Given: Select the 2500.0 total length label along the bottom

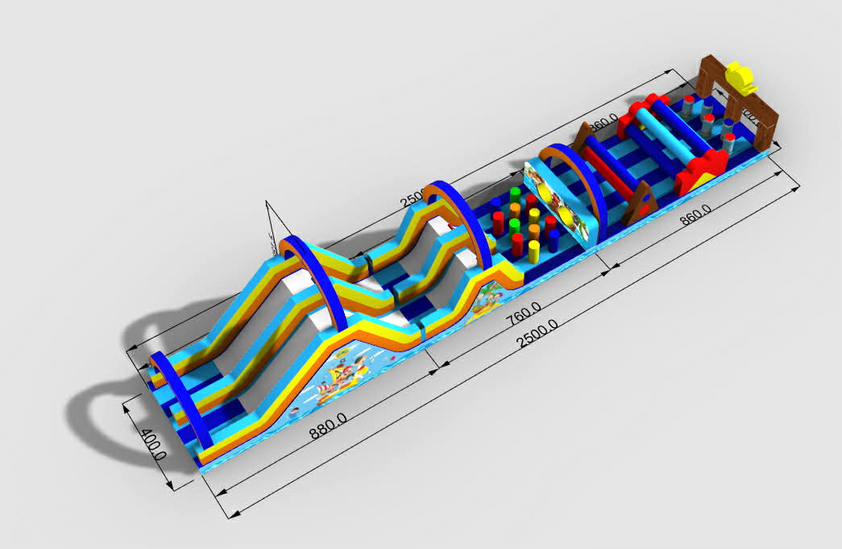Looking at the screenshot, I should click(537, 334).
